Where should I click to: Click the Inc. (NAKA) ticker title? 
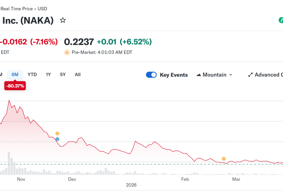[x=28, y=20]
